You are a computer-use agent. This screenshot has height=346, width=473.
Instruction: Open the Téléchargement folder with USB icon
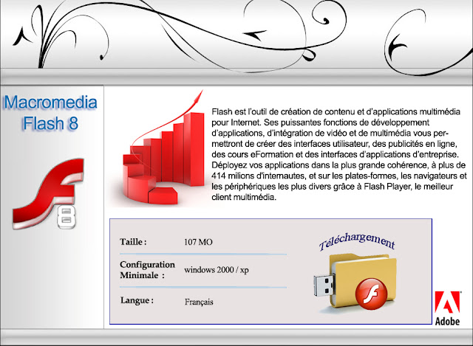pos(355,283)
